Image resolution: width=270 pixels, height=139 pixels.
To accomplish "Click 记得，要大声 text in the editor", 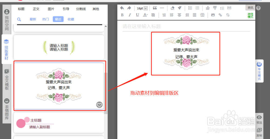I will click(186, 57).
